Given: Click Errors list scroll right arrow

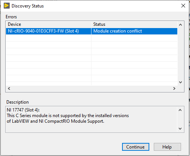Looking at the screenshot, I should click(x=174, y=88).
